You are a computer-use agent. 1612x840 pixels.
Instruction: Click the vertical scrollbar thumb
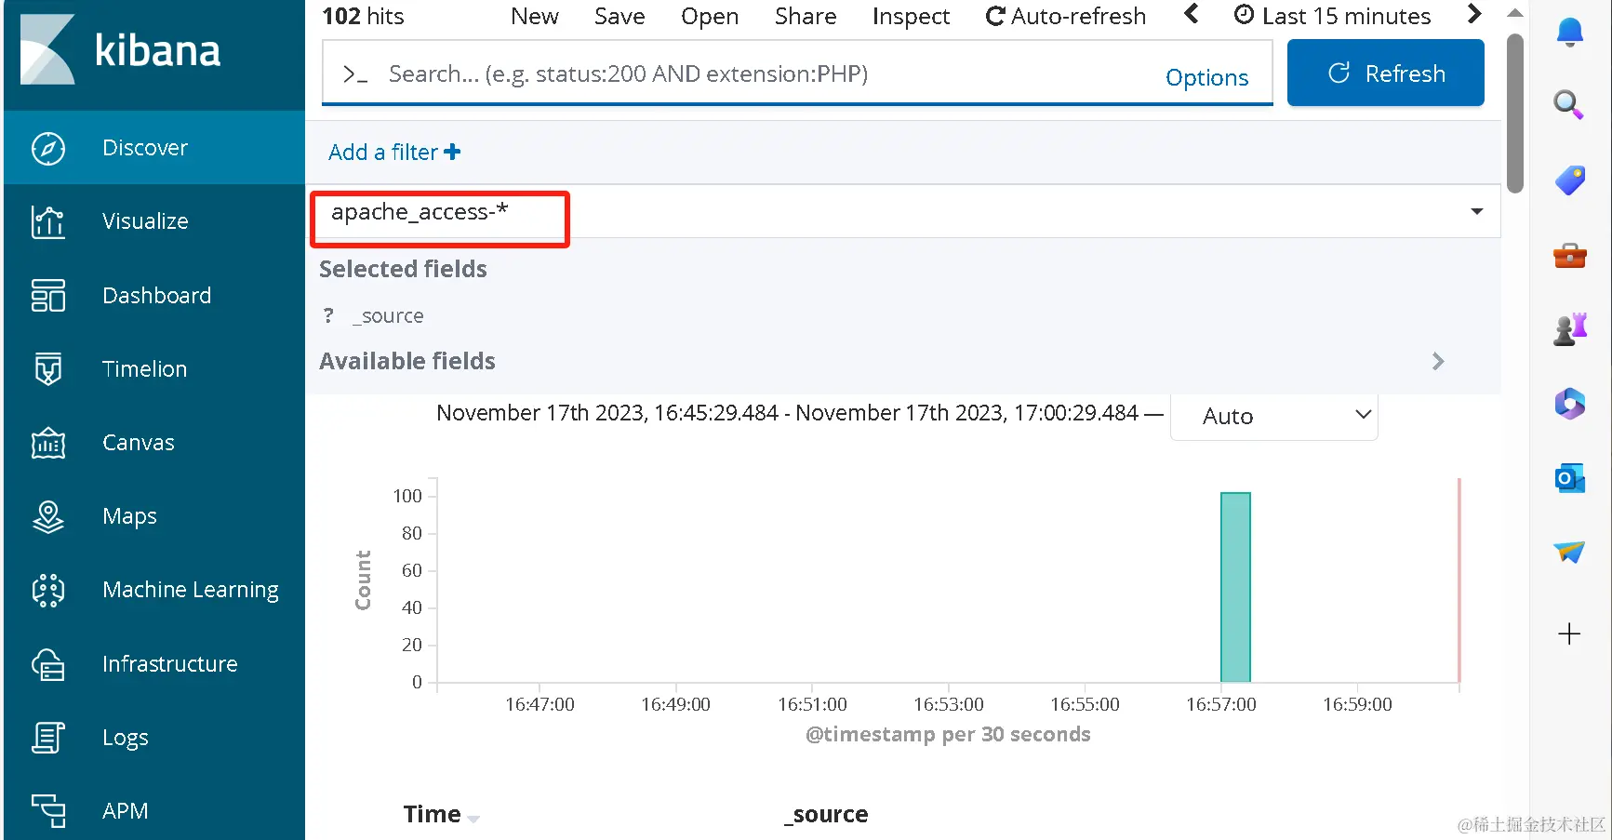point(1515,113)
